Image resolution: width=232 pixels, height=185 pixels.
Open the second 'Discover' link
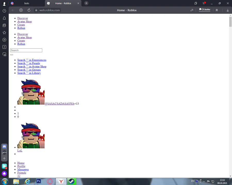[x=22, y=34]
